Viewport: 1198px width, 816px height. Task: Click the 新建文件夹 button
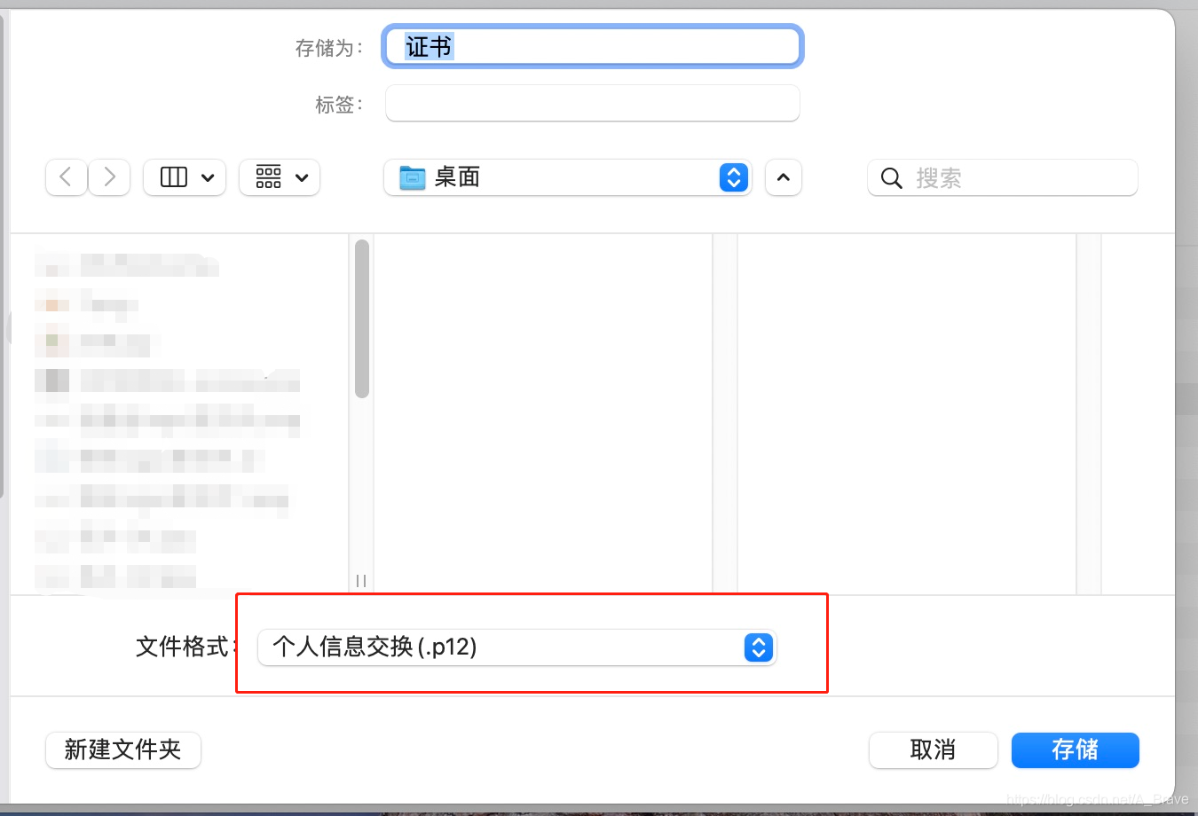coord(123,749)
